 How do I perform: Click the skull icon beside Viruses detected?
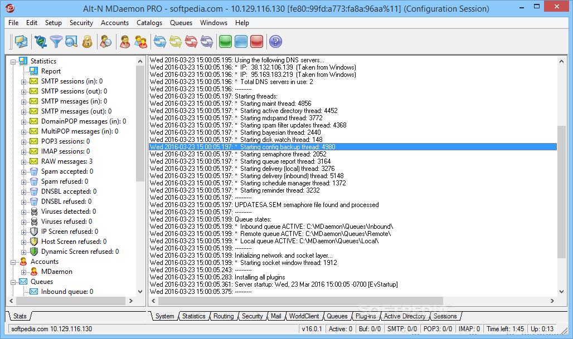34,212
